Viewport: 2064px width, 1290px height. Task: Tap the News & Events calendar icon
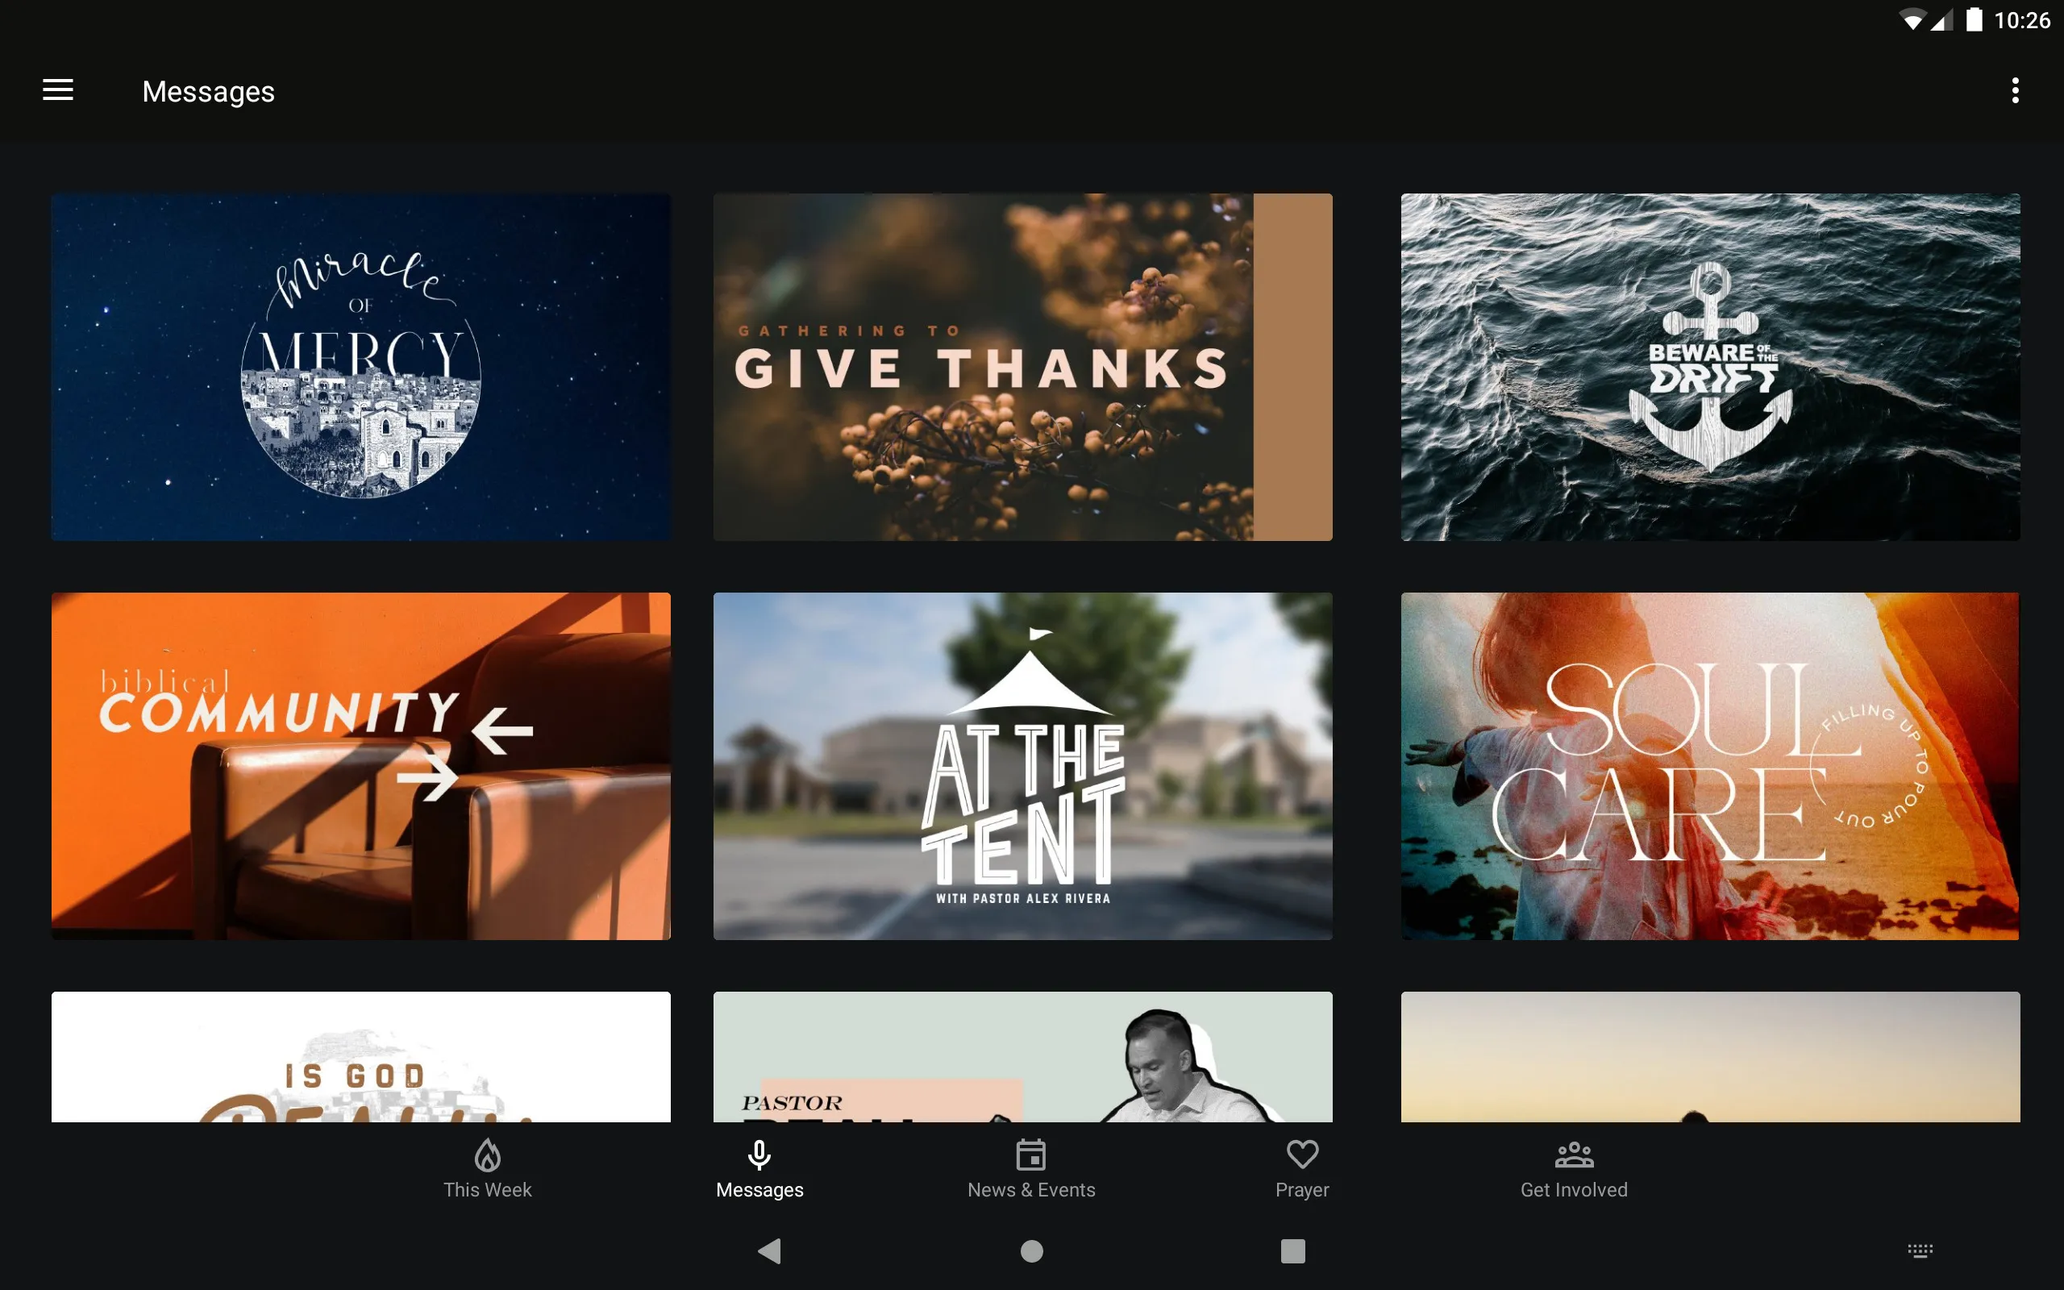click(1031, 1155)
